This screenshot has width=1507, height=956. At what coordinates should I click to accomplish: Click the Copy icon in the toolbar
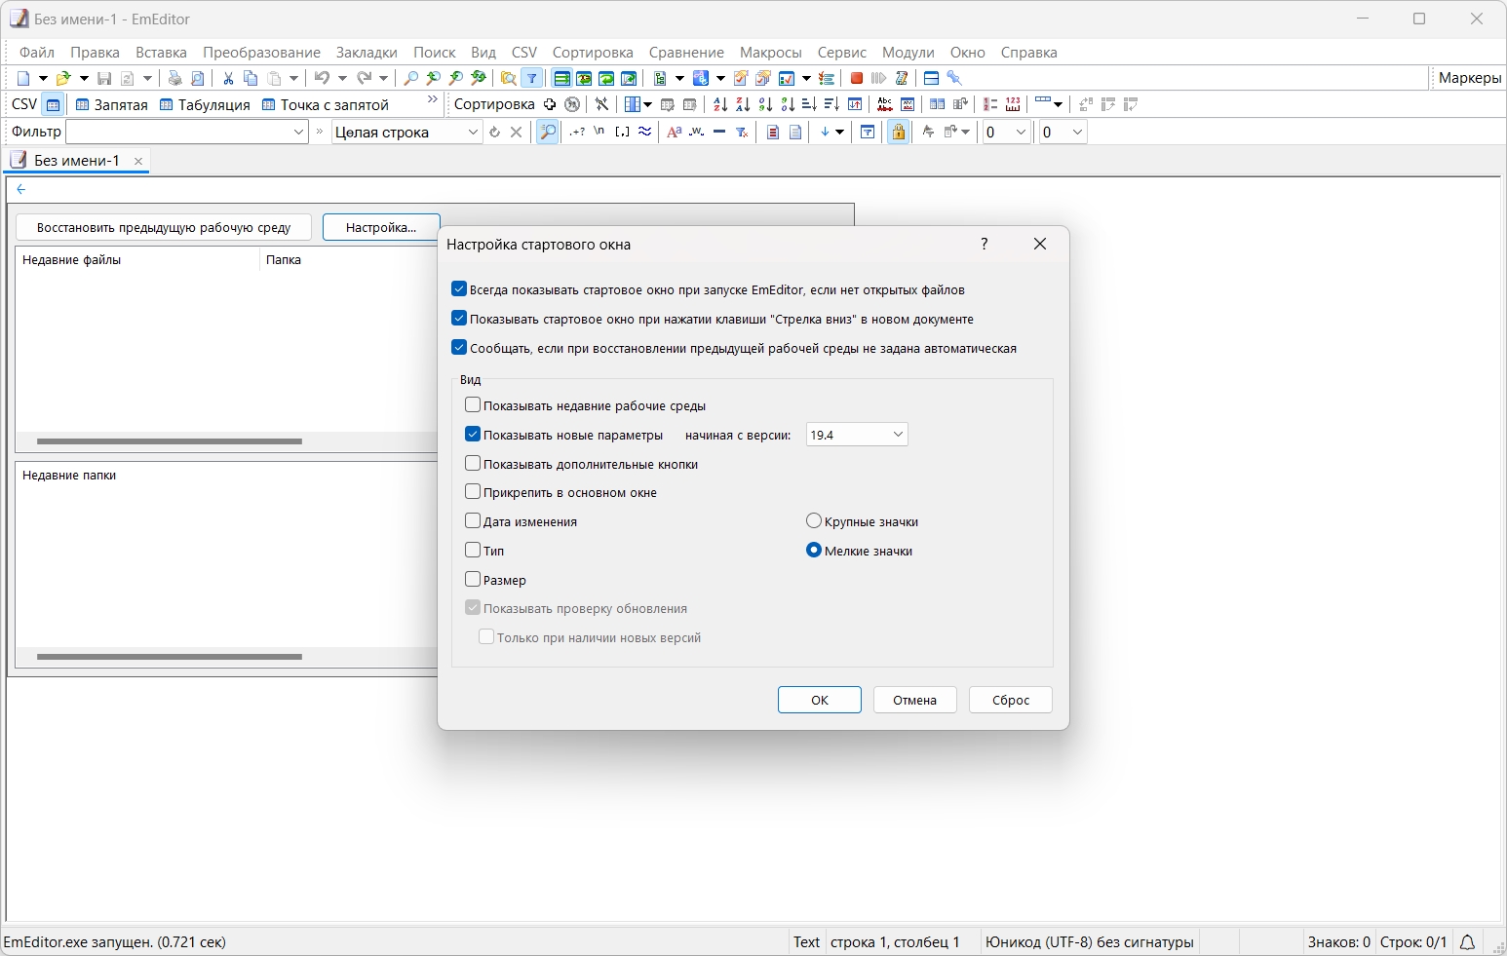coord(251,78)
